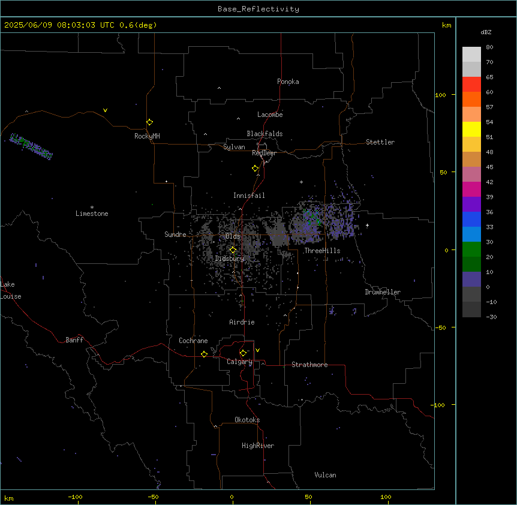The image size is (517, 505).
Task: Click the Didsbury town label
Action: pyautogui.click(x=230, y=258)
